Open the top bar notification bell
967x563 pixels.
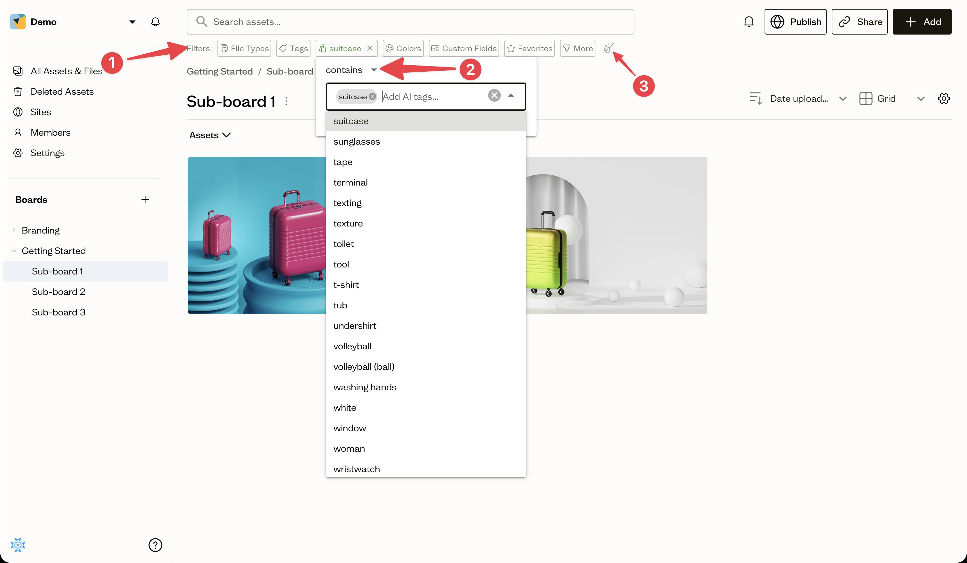coord(749,22)
